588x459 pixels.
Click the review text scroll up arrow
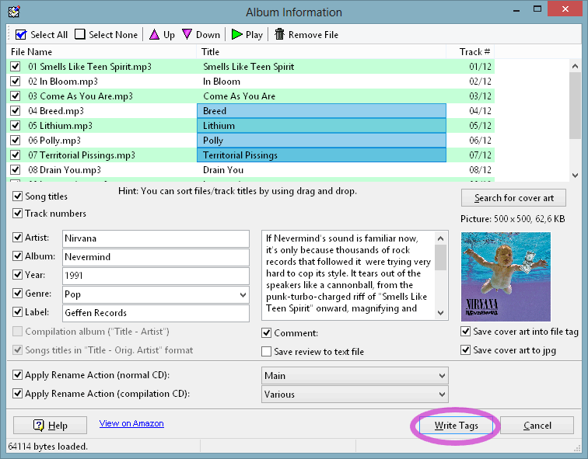pyautogui.click(x=441, y=238)
